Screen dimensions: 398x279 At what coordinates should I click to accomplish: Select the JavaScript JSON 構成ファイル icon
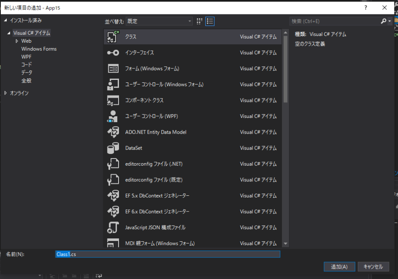click(113, 227)
